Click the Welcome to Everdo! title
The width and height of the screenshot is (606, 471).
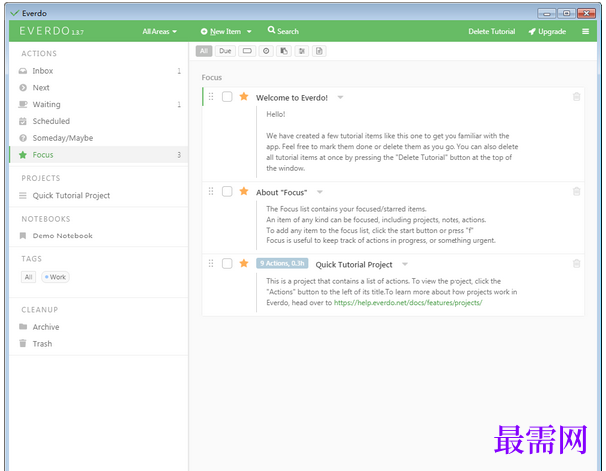[x=292, y=98]
